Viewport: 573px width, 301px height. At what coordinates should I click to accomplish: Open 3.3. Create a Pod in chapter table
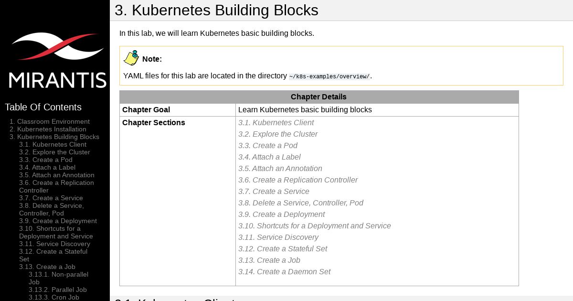(268, 146)
